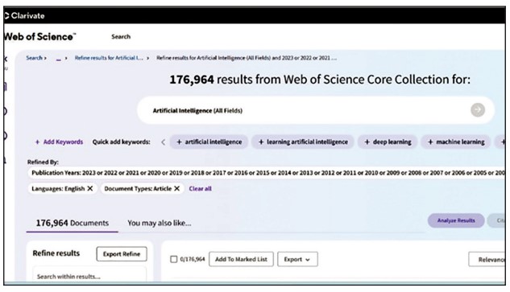Click the Analyze Results button
510x292 pixels.
(x=456, y=220)
